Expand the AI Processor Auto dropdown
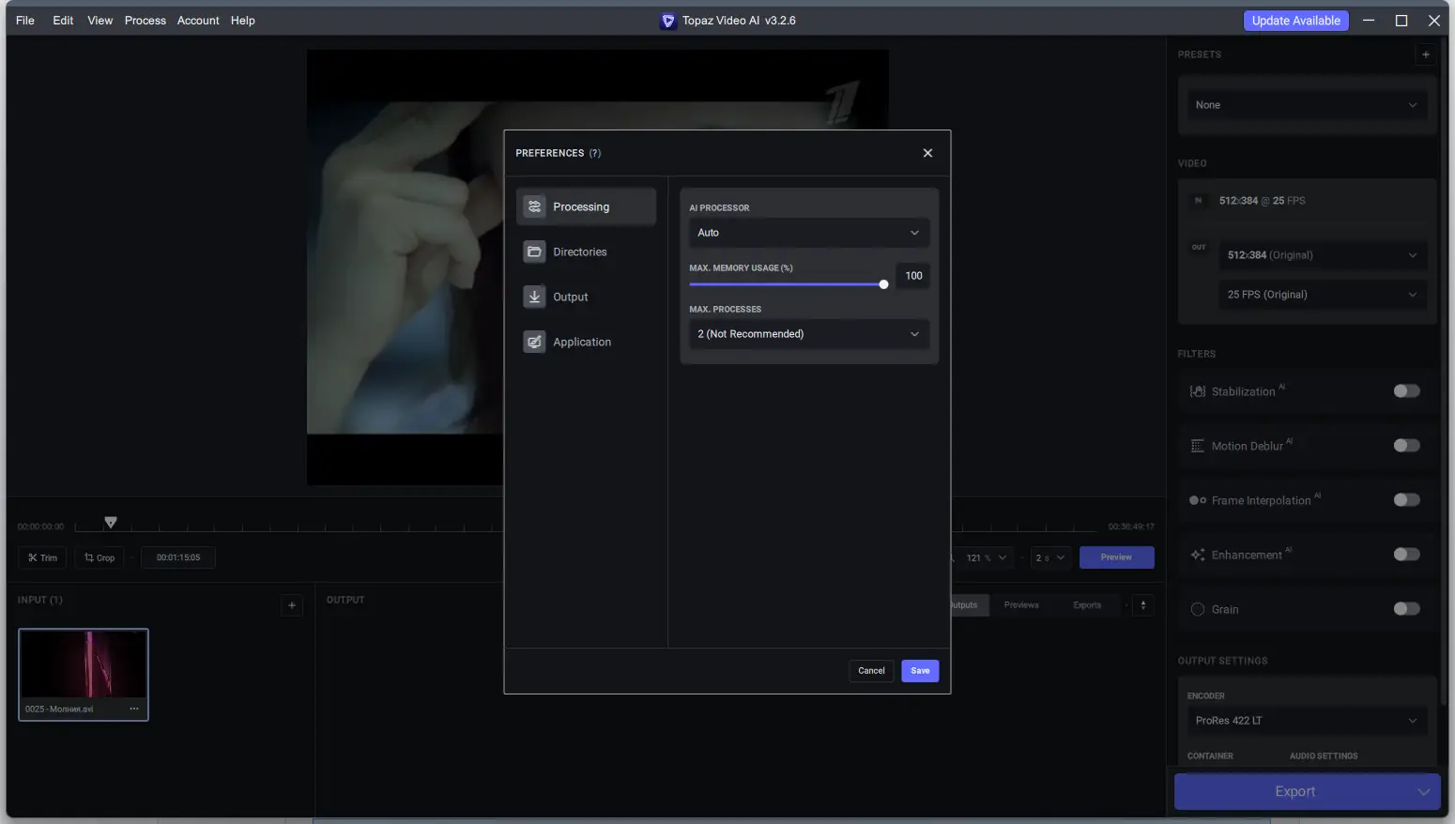1455x824 pixels. (x=809, y=233)
